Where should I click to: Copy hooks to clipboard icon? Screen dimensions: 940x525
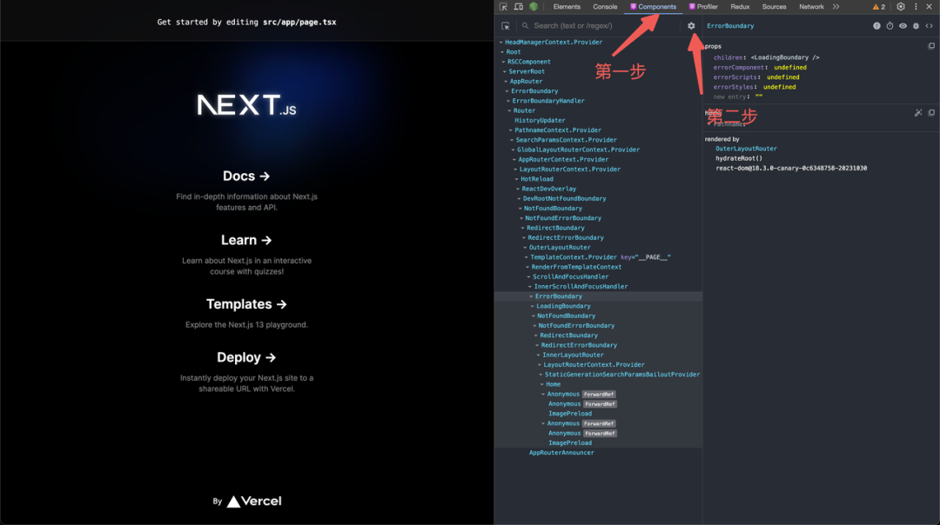[x=931, y=112]
